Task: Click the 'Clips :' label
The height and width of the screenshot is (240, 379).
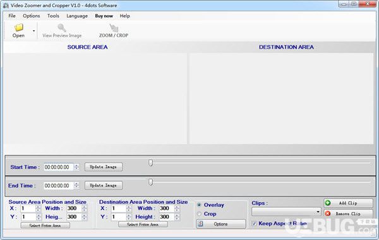Action: point(260,203)
